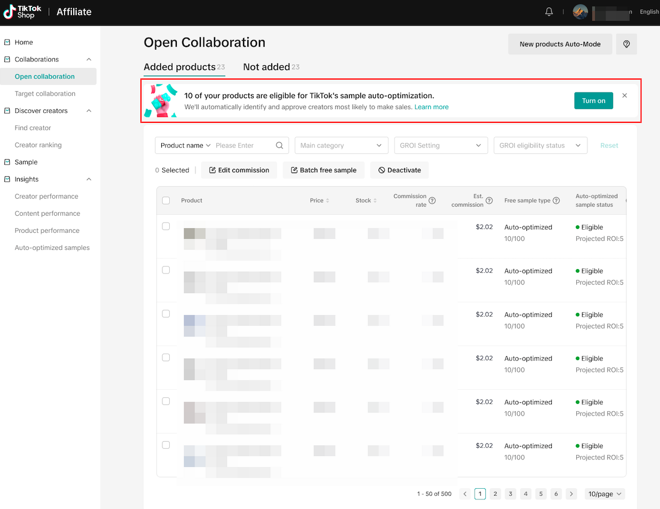Sort by Stock column arrows
The image size is (660, 509).
pos(375,201)
